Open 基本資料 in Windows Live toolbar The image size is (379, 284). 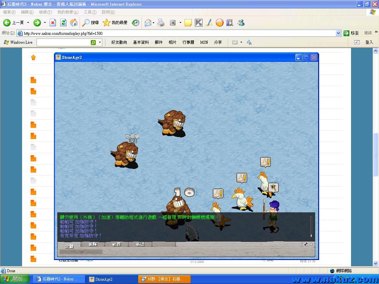coord(141,42)
